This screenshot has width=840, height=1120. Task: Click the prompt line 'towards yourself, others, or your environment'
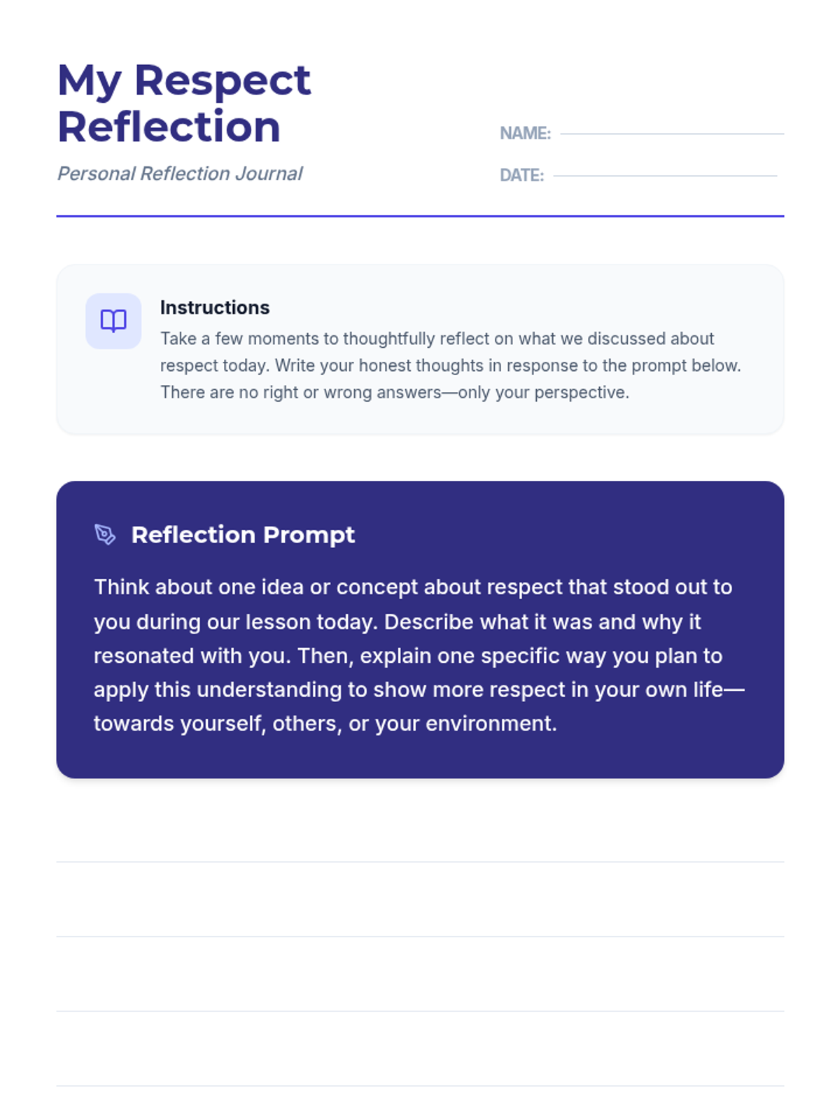(325, 723)
